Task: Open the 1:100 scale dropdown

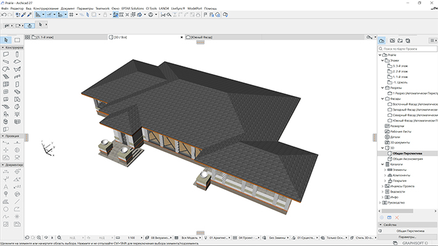Action: pos(131,237)
